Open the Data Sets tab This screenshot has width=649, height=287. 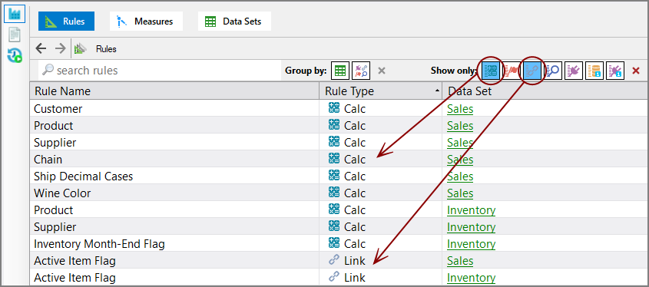234,21
